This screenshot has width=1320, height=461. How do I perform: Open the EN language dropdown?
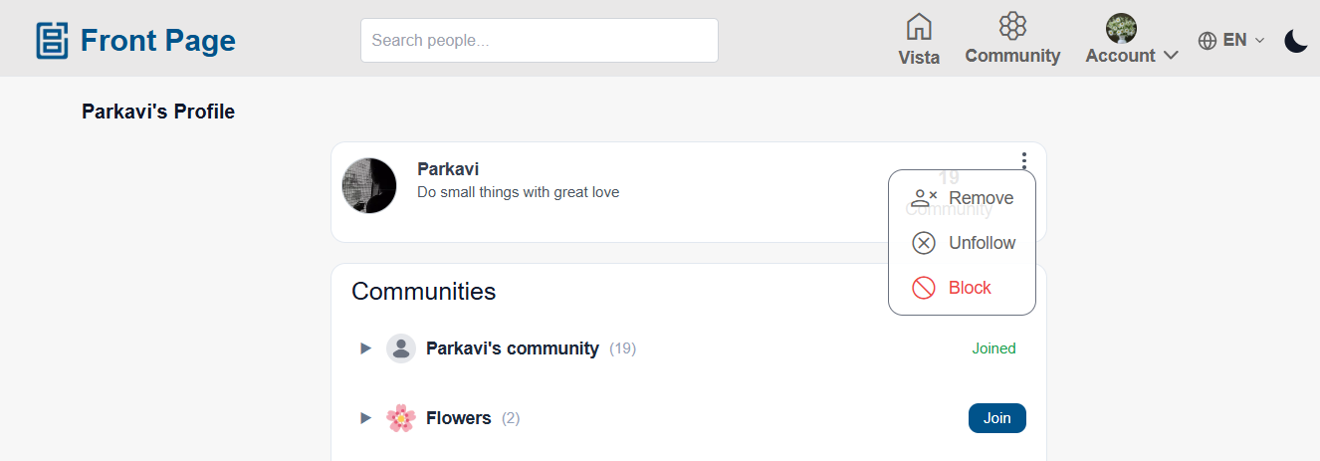(x=1232, y=41)
